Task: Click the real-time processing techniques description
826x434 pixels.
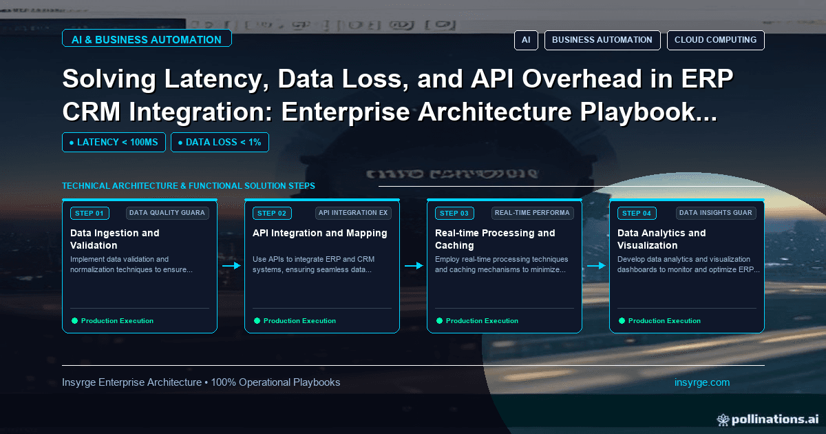Action: point(502,265)
